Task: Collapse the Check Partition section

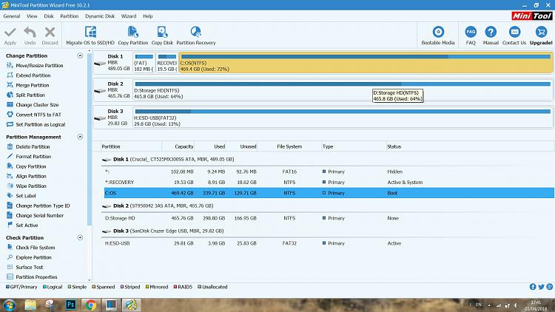Action: pyautogui.click(x=80, y=238)
